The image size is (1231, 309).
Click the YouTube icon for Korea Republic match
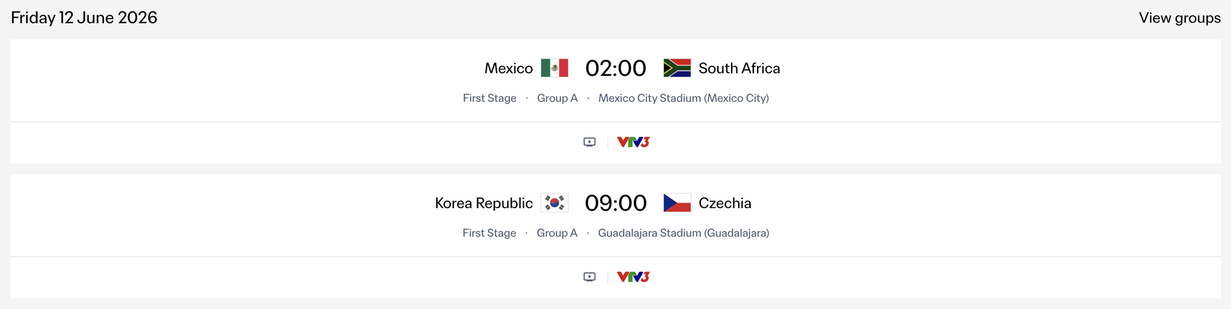590,277
